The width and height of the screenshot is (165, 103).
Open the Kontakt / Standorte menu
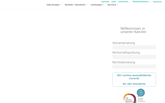point(75,5)
